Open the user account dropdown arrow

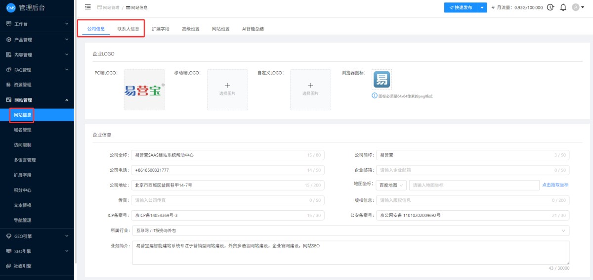(583, 7)
